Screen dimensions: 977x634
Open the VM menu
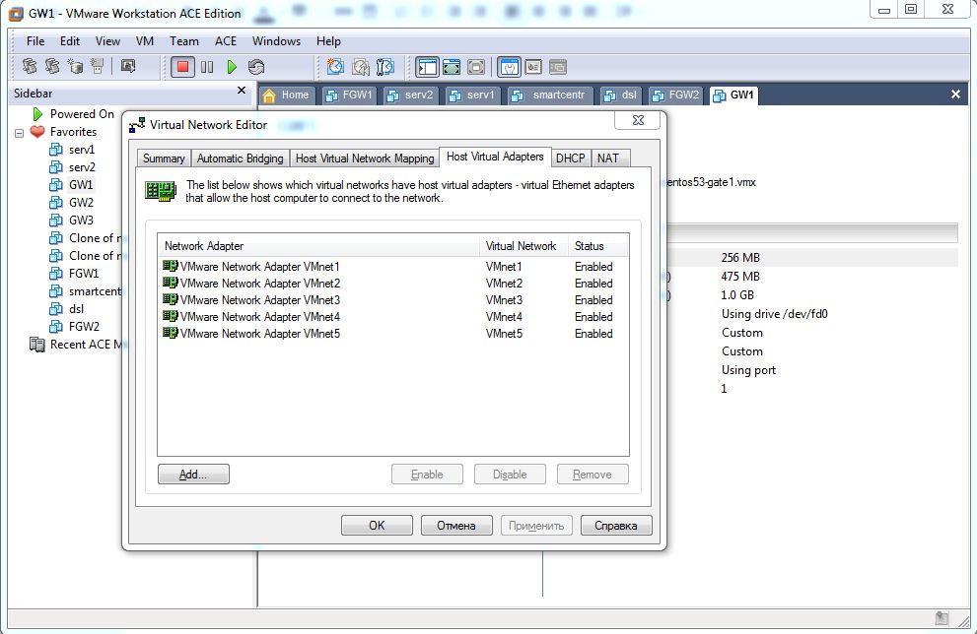point(145,41)
